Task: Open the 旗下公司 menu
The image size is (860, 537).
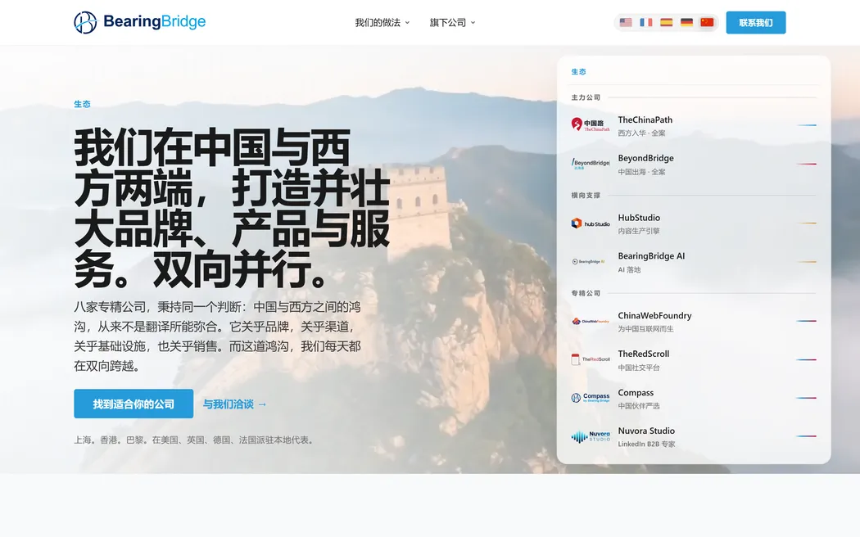Action: pos(452,22)
